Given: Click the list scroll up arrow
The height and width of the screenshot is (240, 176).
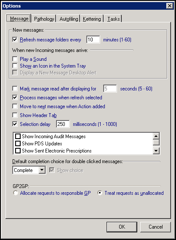Looking at the screenshot, I should [156, 136].
